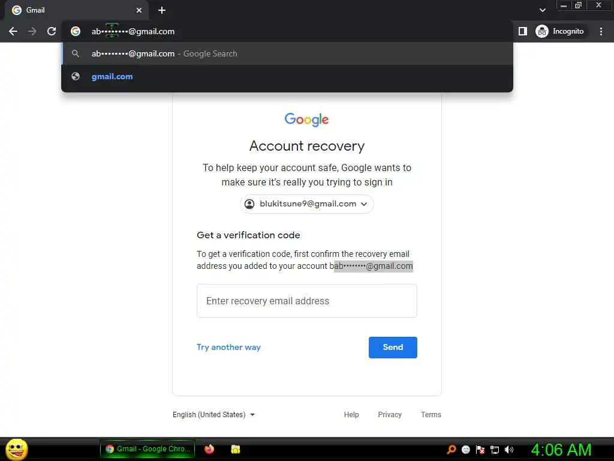Click the blue Send button
This screenshot has height=461, width=614.
click(x=393, y=348)
